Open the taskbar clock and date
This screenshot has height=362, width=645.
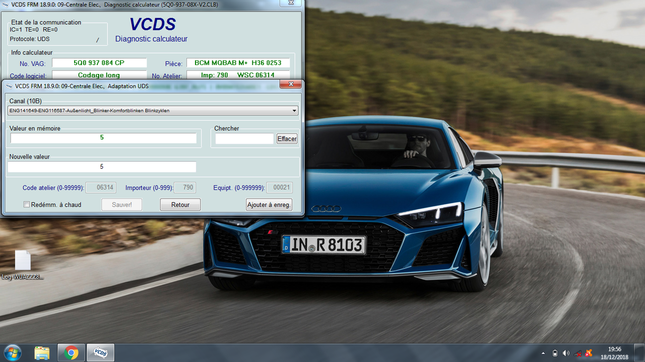(x=614, y=352)
